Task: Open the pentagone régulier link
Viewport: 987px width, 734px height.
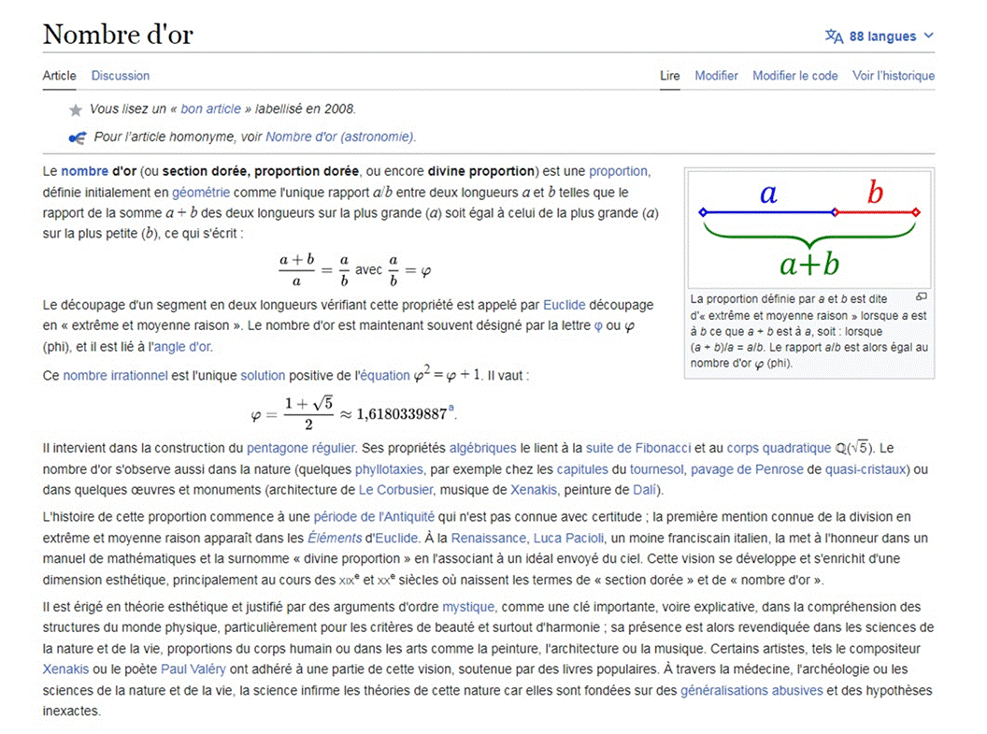Action: (301, 448)
